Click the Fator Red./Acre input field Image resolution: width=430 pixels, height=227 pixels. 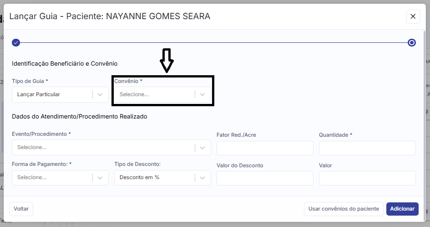coord(265,148)
